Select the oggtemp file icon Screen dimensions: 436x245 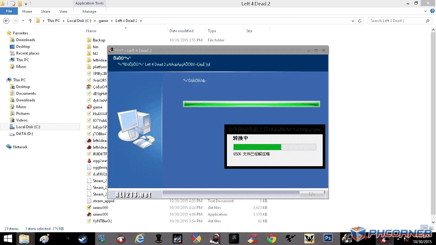[89, 167]
